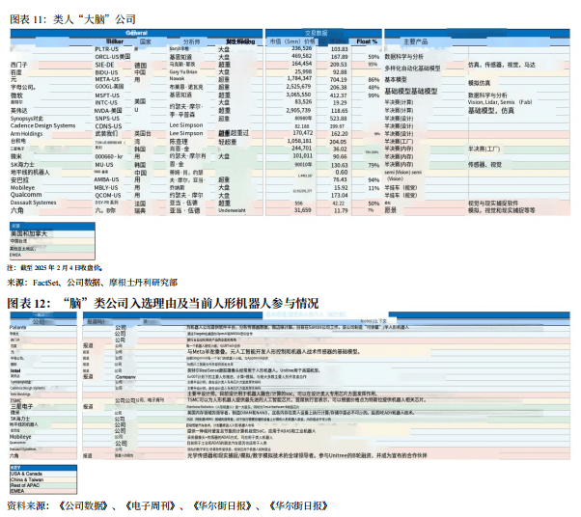This screenshot has height=517, width=581.
Task: Click the MU-US ticker
Action: pos(104,165)
